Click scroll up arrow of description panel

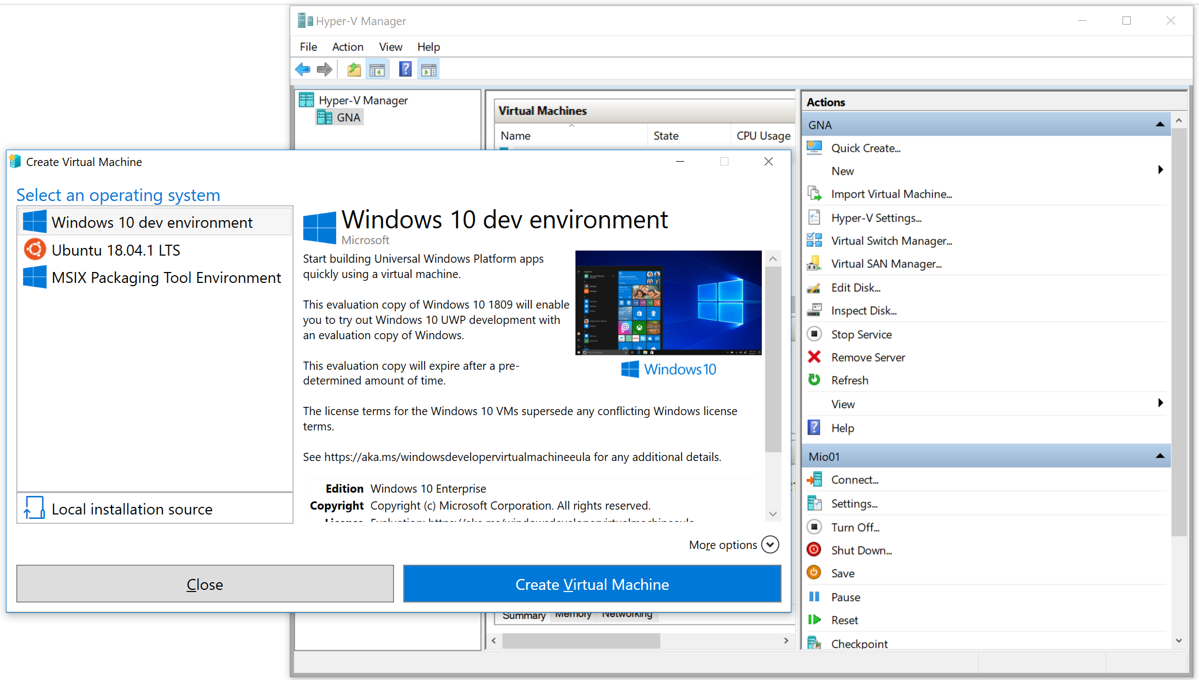click(x=773, y=259)
